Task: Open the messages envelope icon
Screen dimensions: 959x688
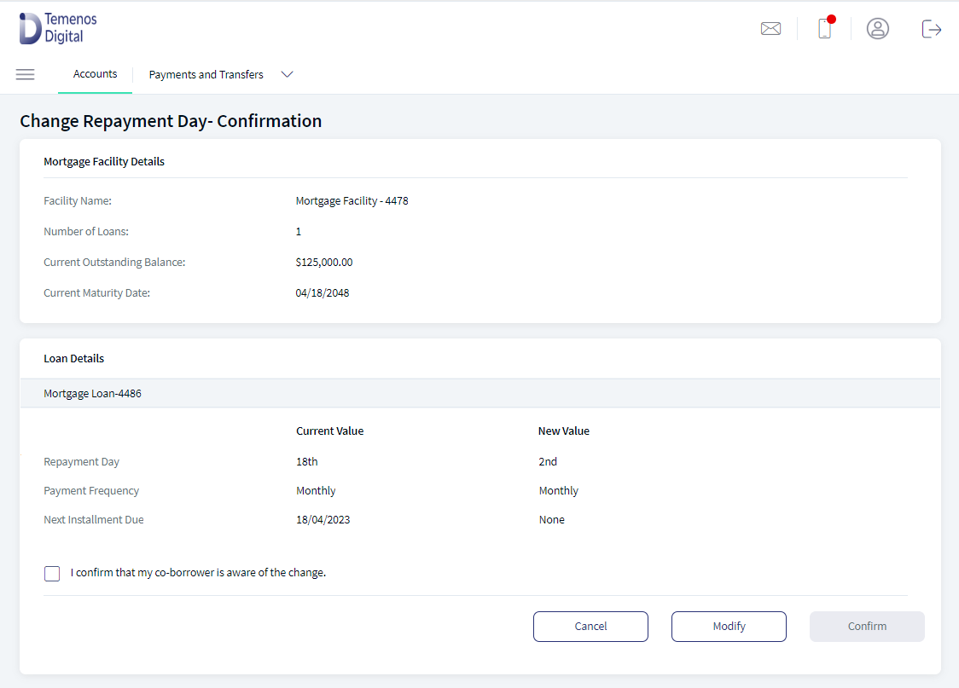Action: (x=770, y=29)
